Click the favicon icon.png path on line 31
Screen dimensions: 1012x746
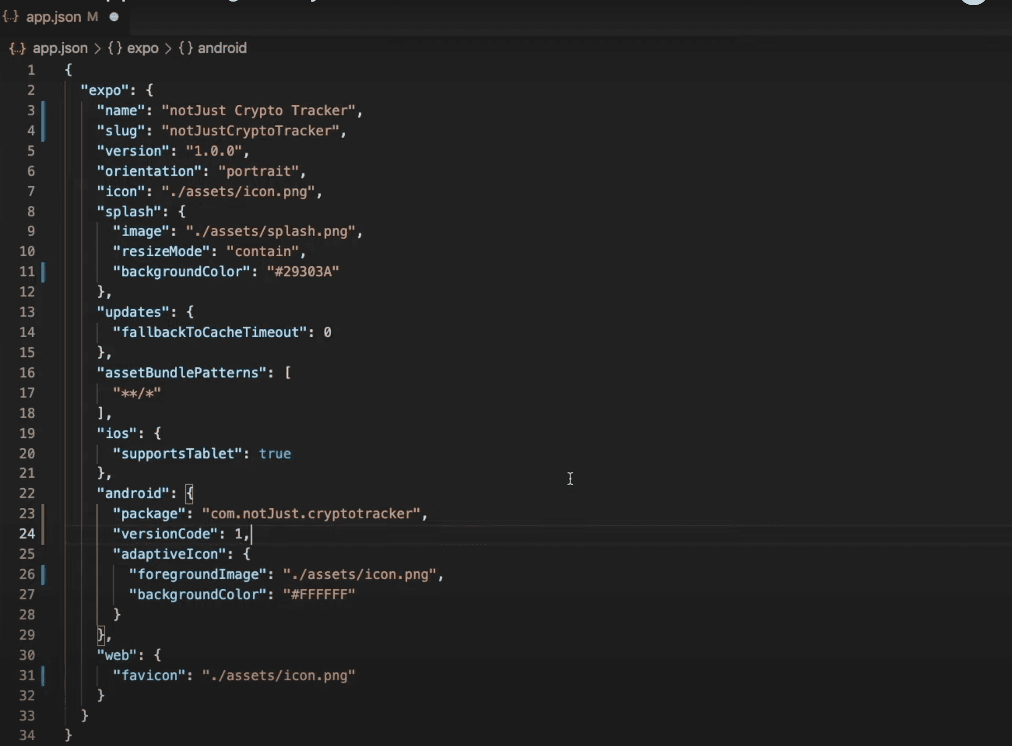coord(278,675)
